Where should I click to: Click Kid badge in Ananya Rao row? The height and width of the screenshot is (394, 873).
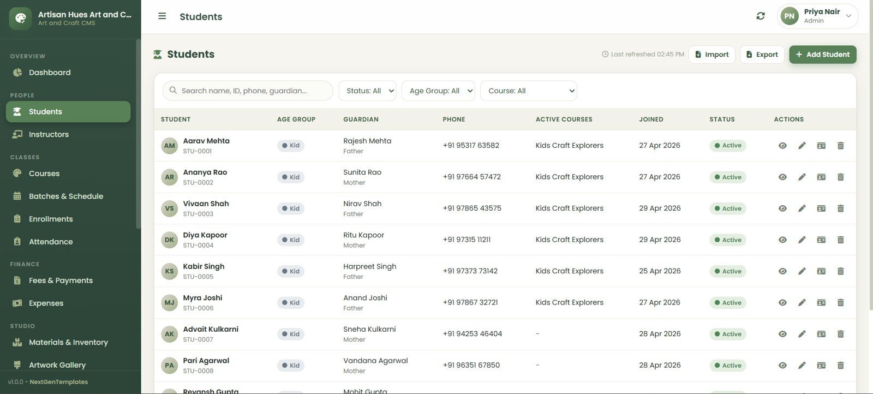(x=291, y=177)
